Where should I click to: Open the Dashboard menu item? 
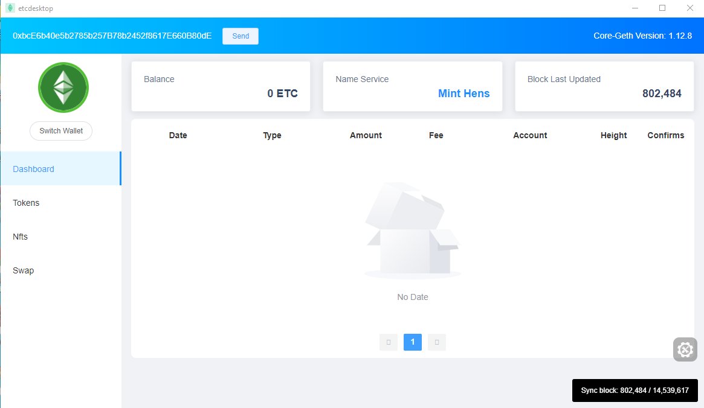[x=60, y=168]
